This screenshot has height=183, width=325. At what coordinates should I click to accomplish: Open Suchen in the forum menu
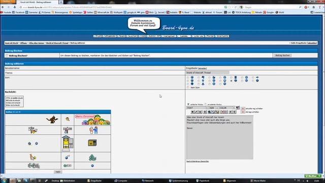pos(132,36)
